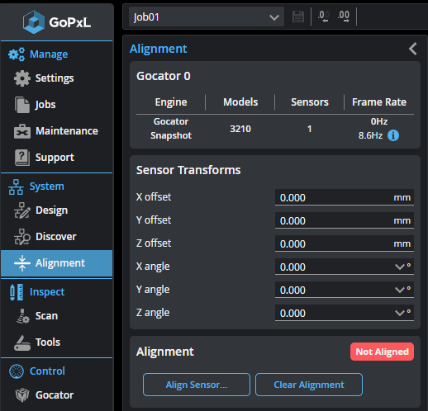Click the Clear Alignment button
Screen dimensions: 428x411
pyautogui.click(x=309, y=385)
